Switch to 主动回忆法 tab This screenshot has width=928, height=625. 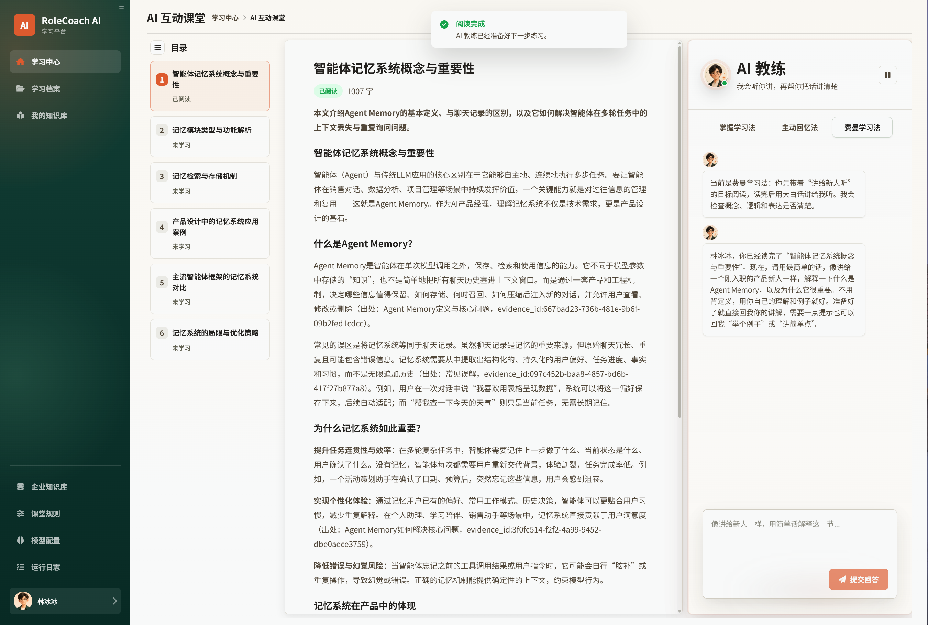[799, 128]
